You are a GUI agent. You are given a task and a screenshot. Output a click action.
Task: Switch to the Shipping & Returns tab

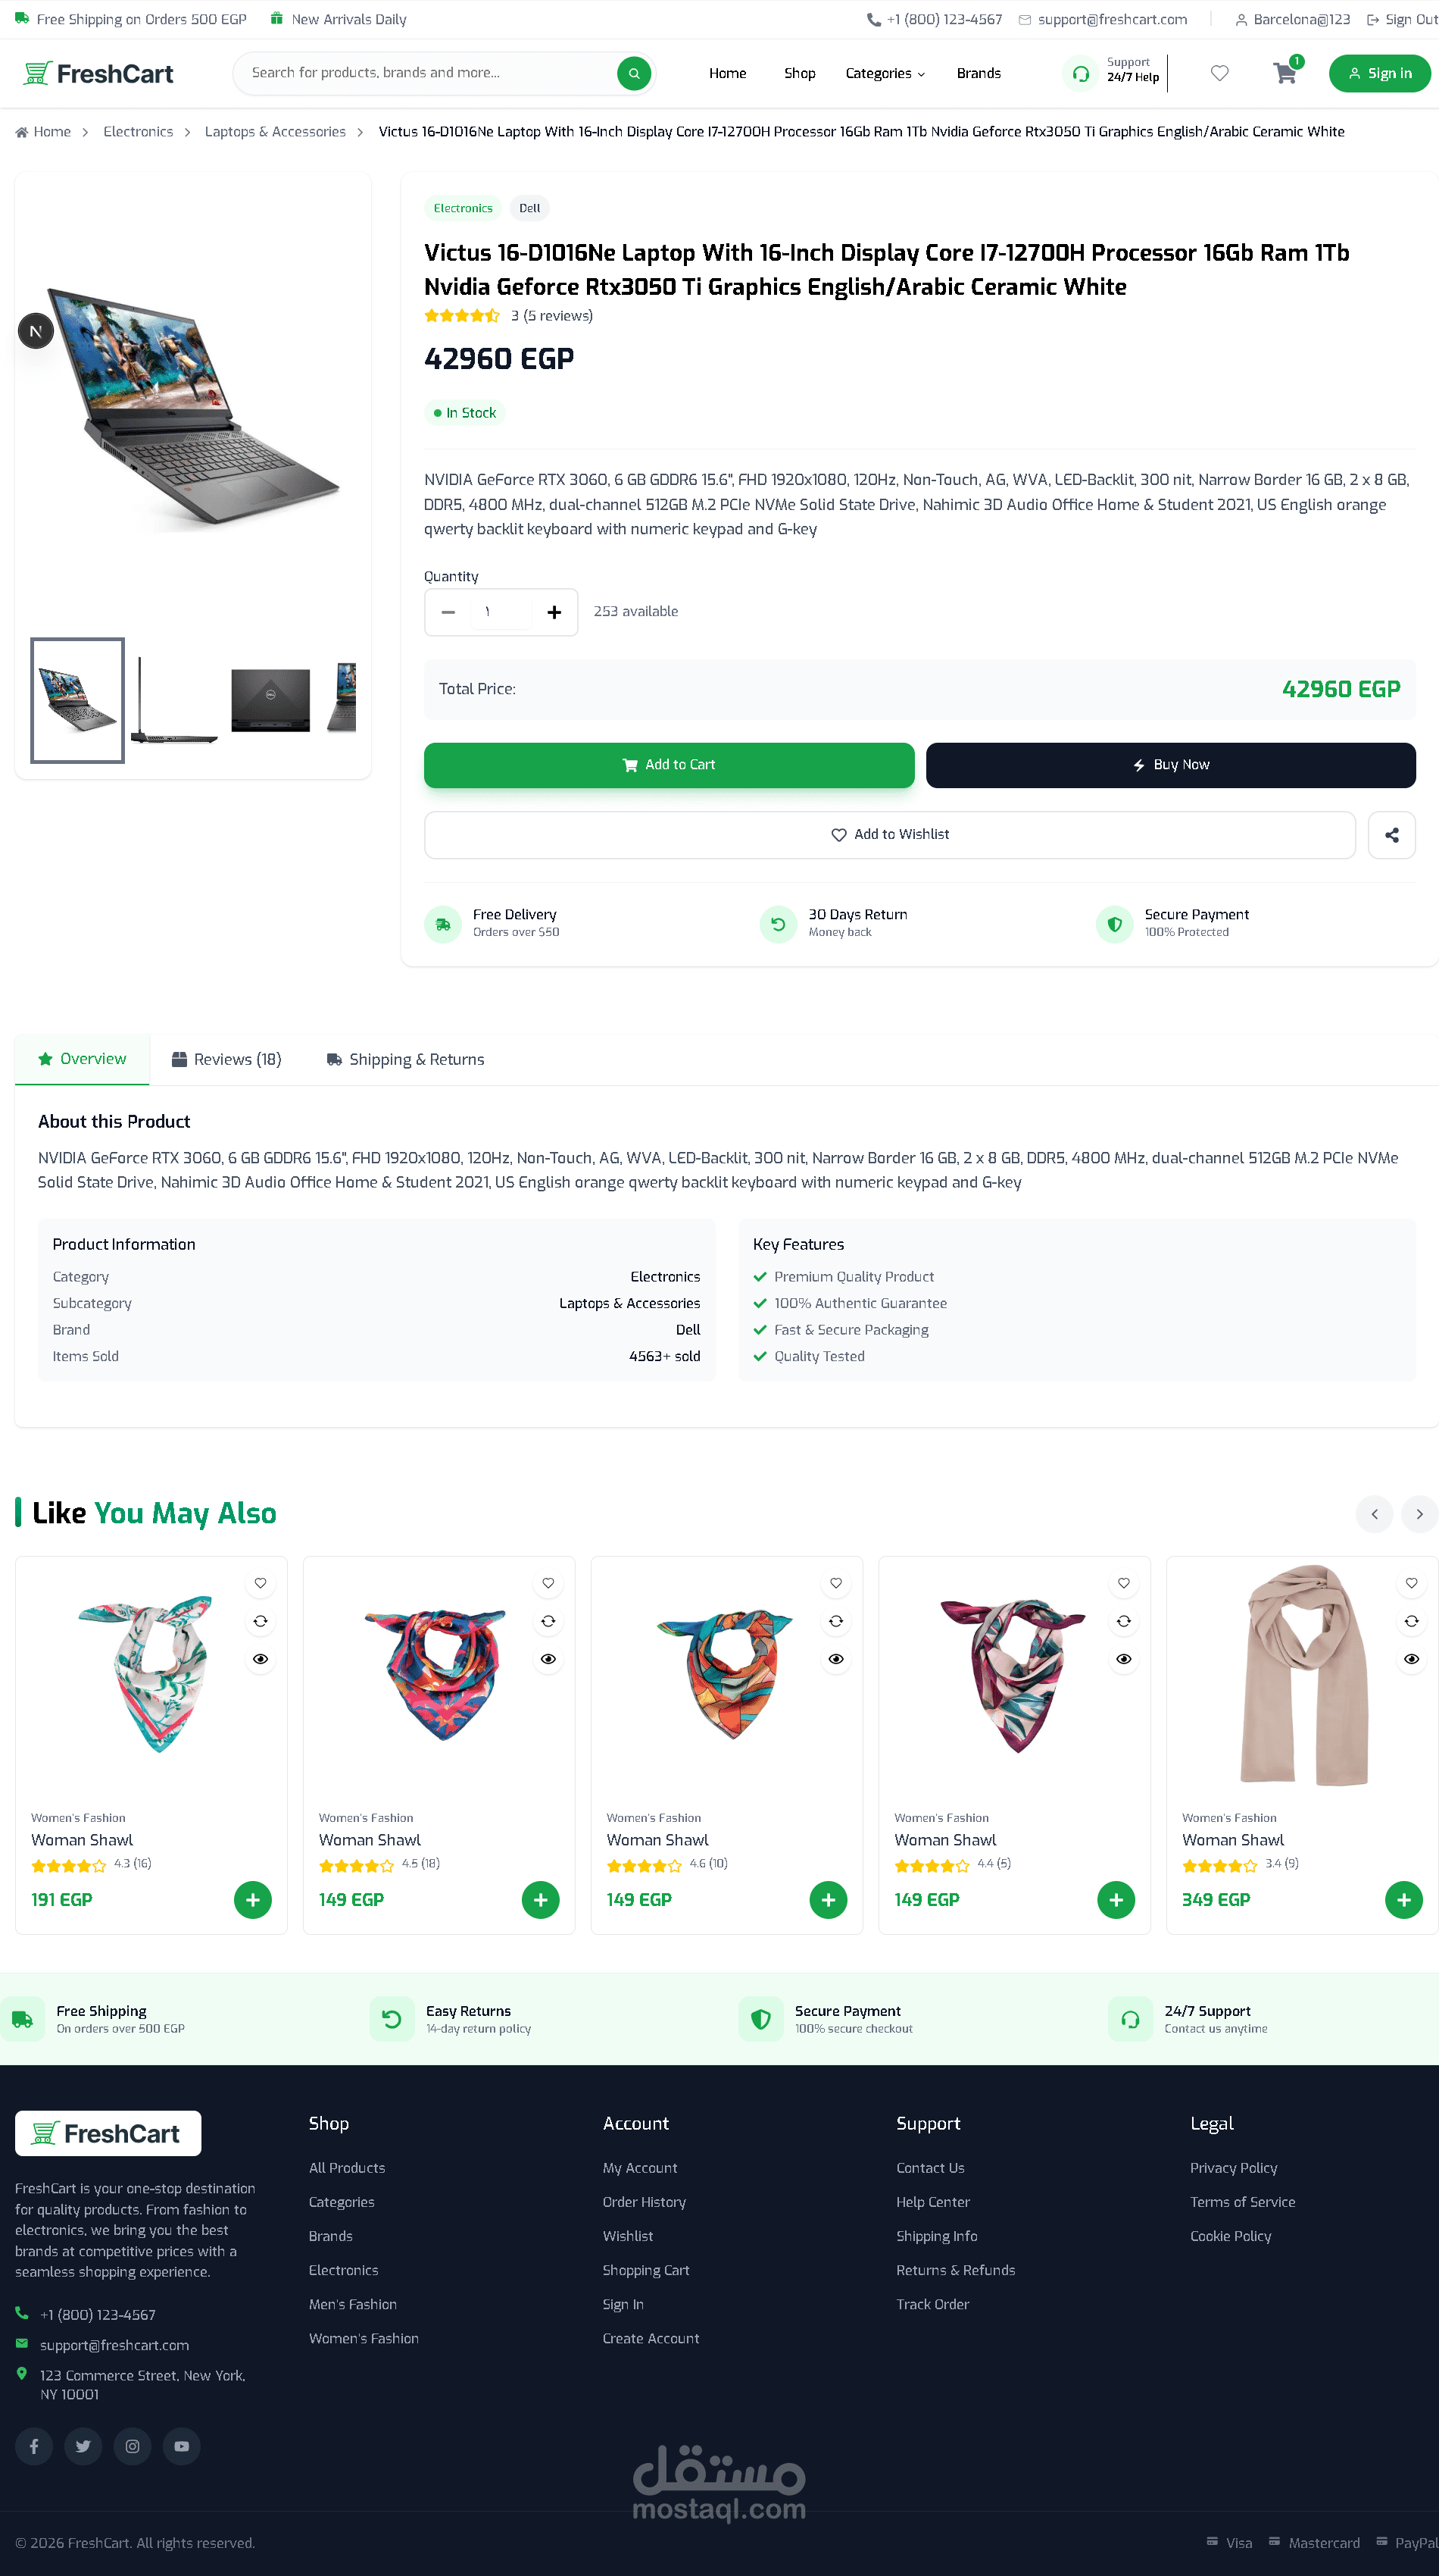click(x=406, y=1059)
